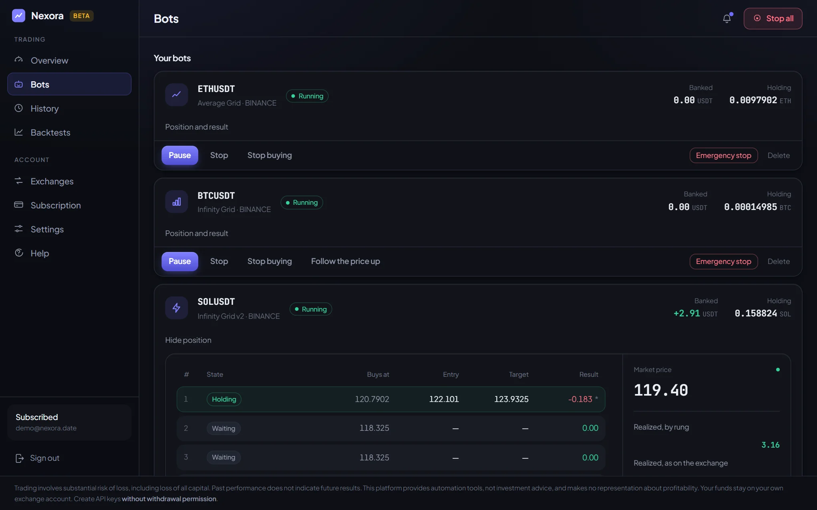The image size is (817, 510).
Task: Select rung 1 Holding row
Action: 391,399
